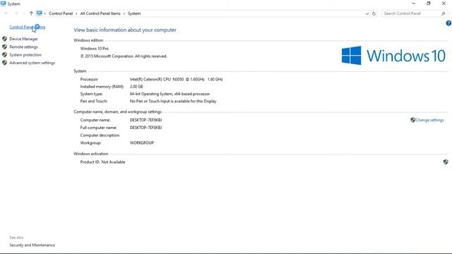This screenshot has height=254, width=452.
Task: Click shield icon beside System protection
Action: click(x=5, y=55)
